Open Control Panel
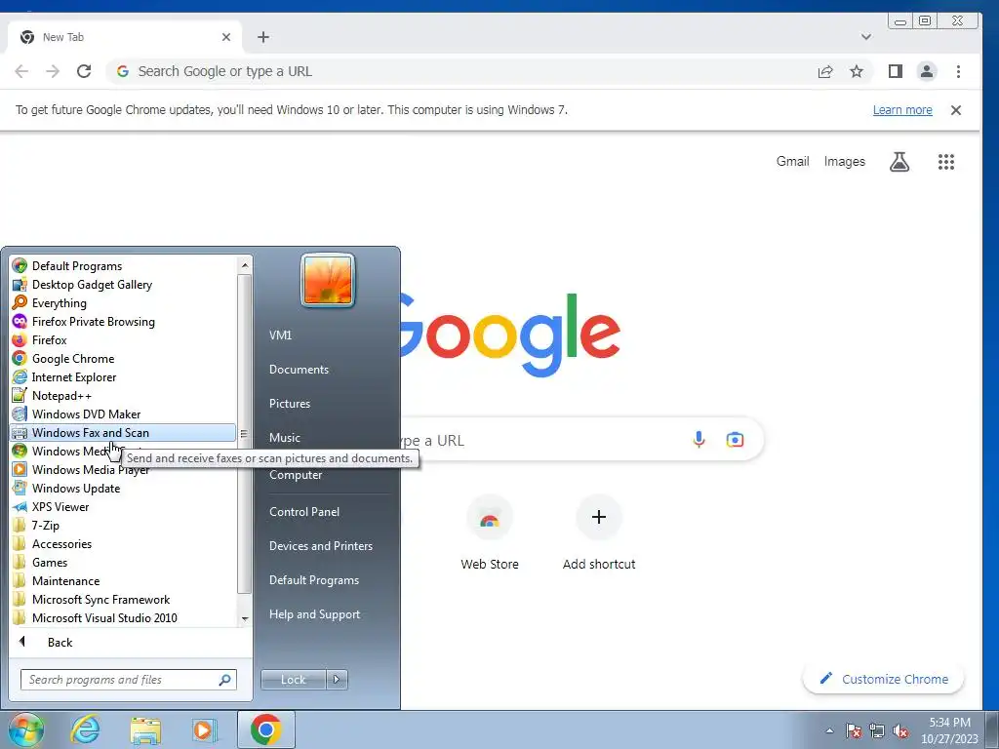This screenshot has height=749, width=999. tap(304, 511)
